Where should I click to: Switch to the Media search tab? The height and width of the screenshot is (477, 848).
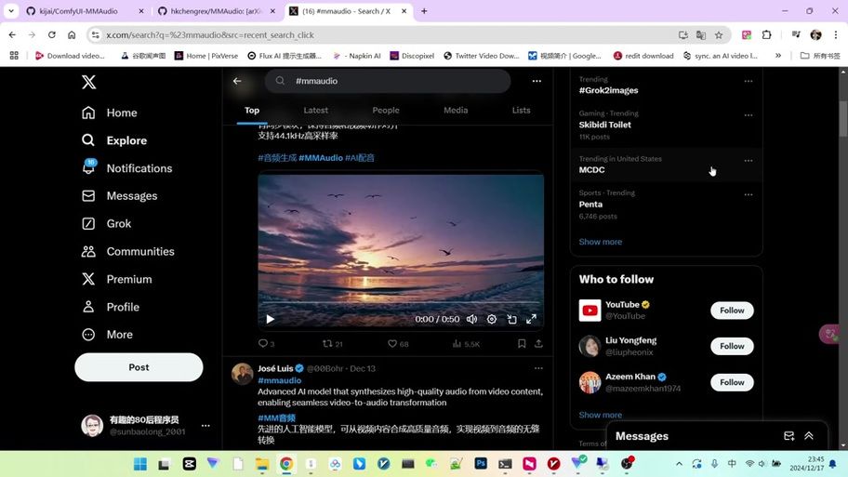point(456,110)
